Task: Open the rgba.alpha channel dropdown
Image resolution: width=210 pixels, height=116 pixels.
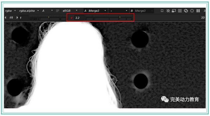Action: pos(29,11)
